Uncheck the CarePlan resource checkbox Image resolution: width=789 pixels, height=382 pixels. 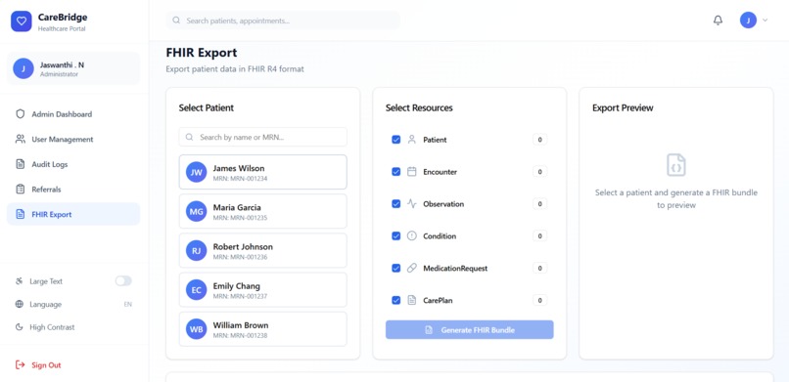[396, 300]
